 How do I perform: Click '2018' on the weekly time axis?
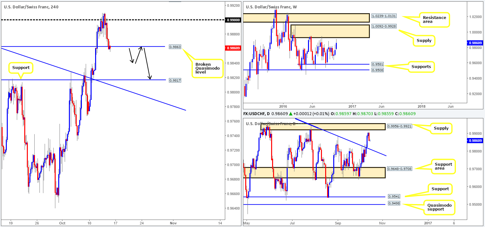click(x=422, y=106)
